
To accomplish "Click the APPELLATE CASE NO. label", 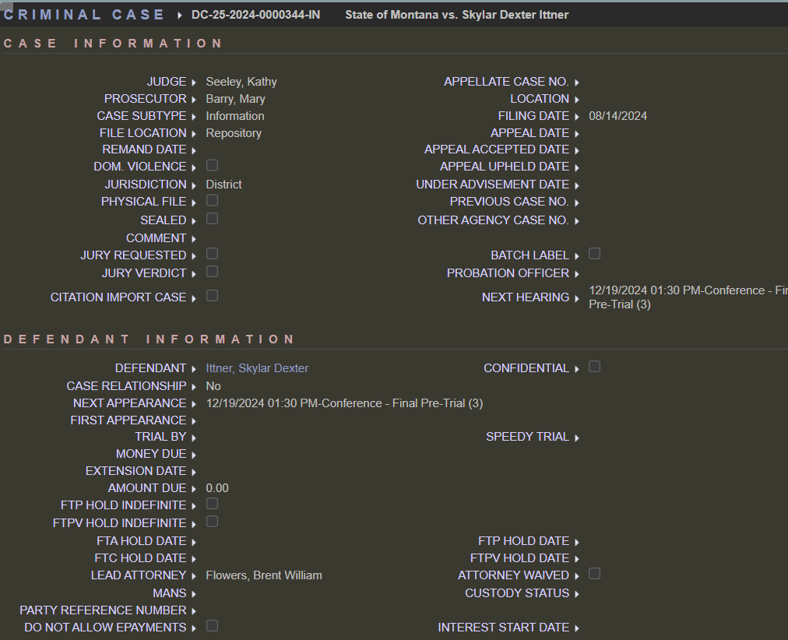I will click(507, 82).
